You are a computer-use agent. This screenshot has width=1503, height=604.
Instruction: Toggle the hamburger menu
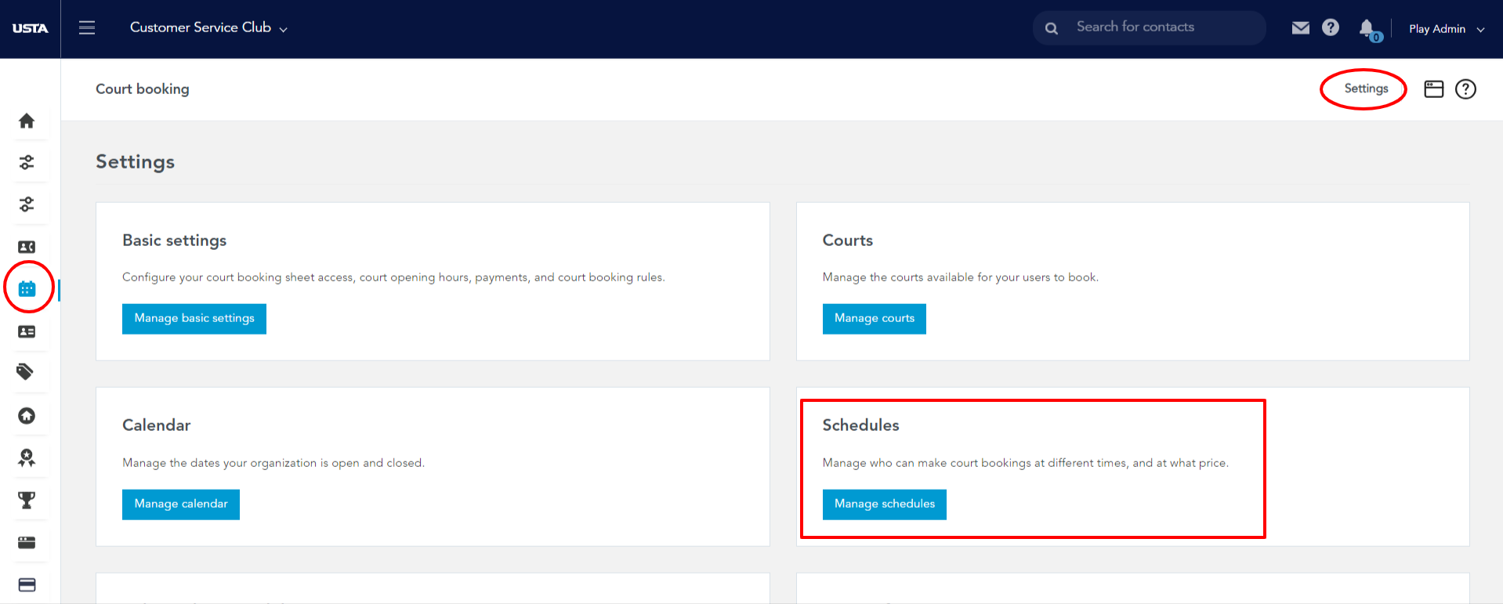point(87,28)
